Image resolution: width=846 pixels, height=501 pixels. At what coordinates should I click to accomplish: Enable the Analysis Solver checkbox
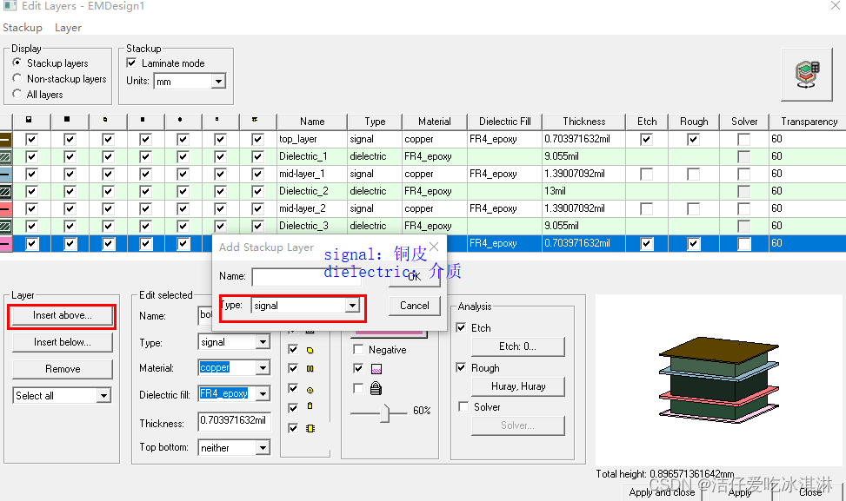click(x=463, y=406)
